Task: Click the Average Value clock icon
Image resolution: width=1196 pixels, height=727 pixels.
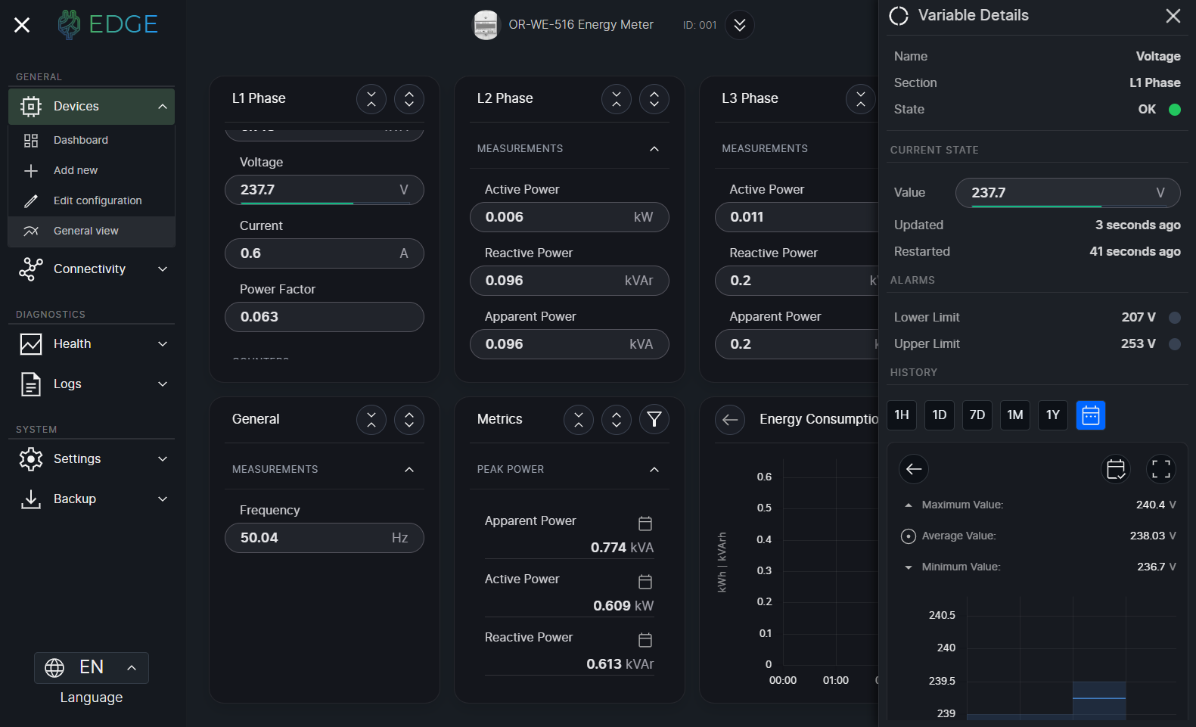Action: (x=909, y=536)
